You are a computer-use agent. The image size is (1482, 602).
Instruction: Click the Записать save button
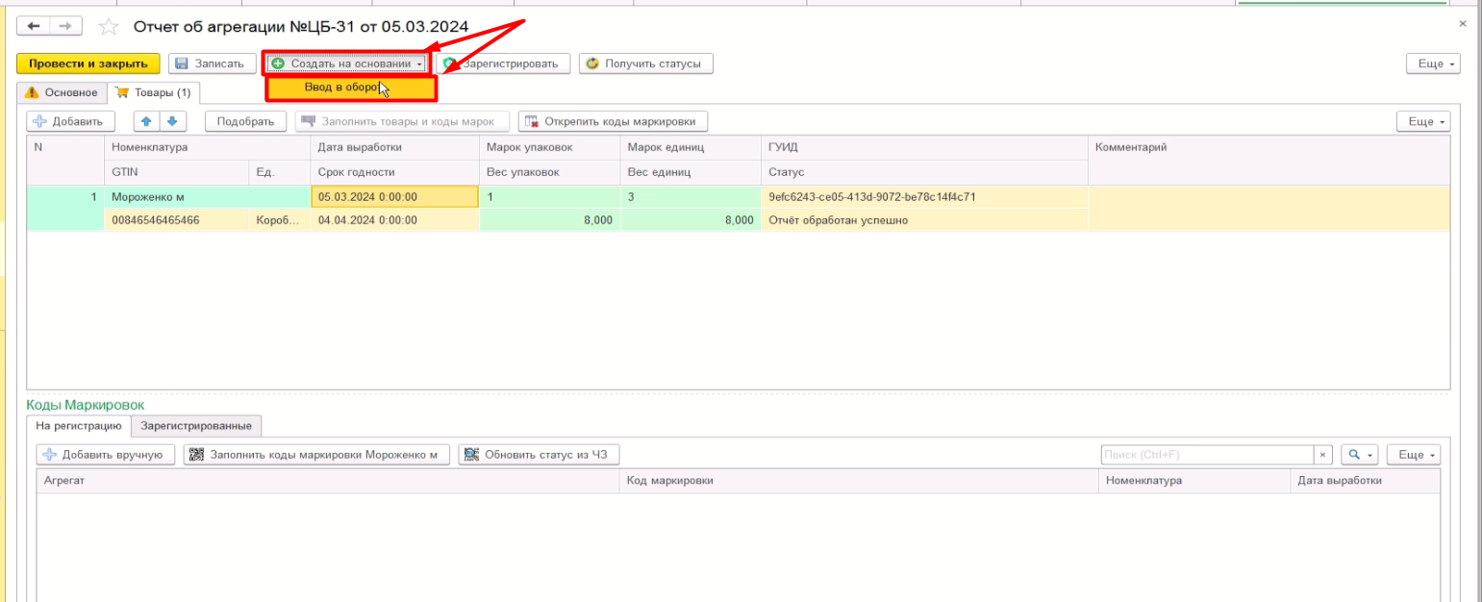[213, 63]
